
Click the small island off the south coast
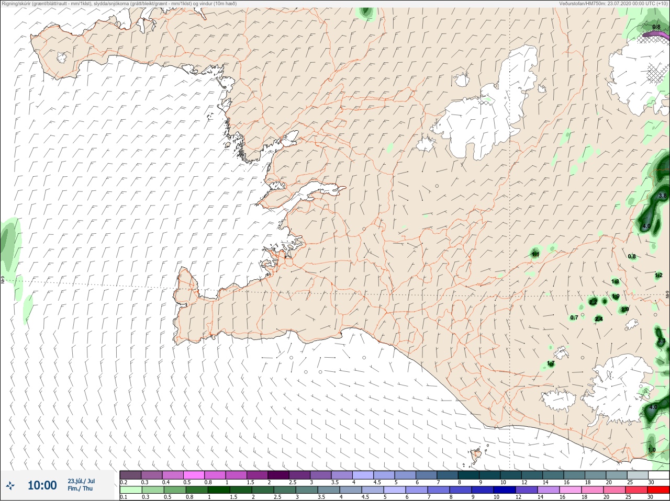(476, 456)
